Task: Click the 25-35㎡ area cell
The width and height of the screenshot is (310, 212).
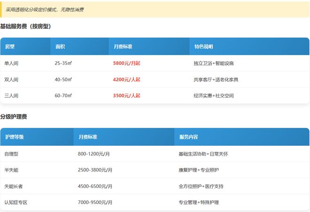Action: [x=63, y=63]
